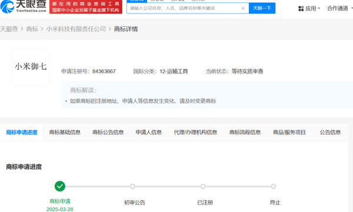Image resolution: width=353 pixels, height=212 pixels.
Task: Click the 小米御七 trademark thumbnail
Action: (31, 67)
